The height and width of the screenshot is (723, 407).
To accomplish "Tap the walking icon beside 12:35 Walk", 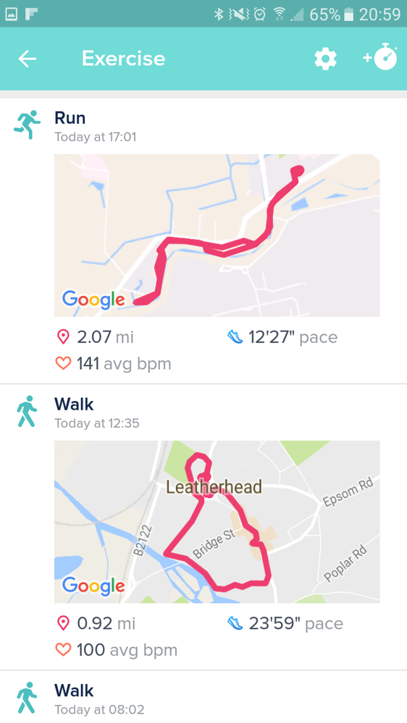I will (x=27, y=411).
